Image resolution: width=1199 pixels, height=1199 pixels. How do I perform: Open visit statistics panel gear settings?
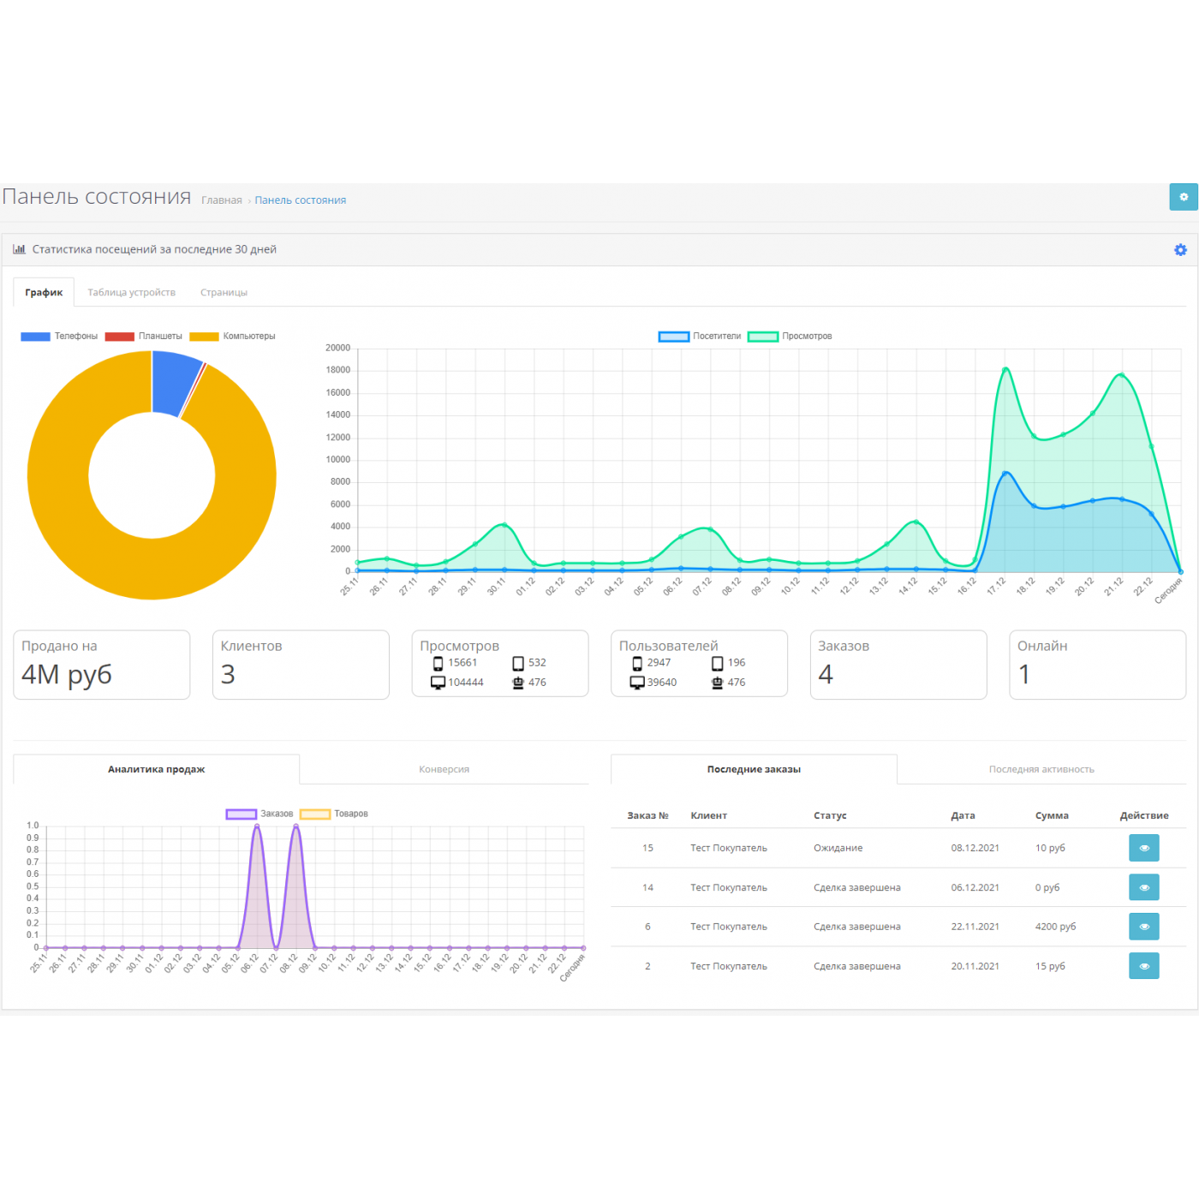click(x=1180, y=250)
